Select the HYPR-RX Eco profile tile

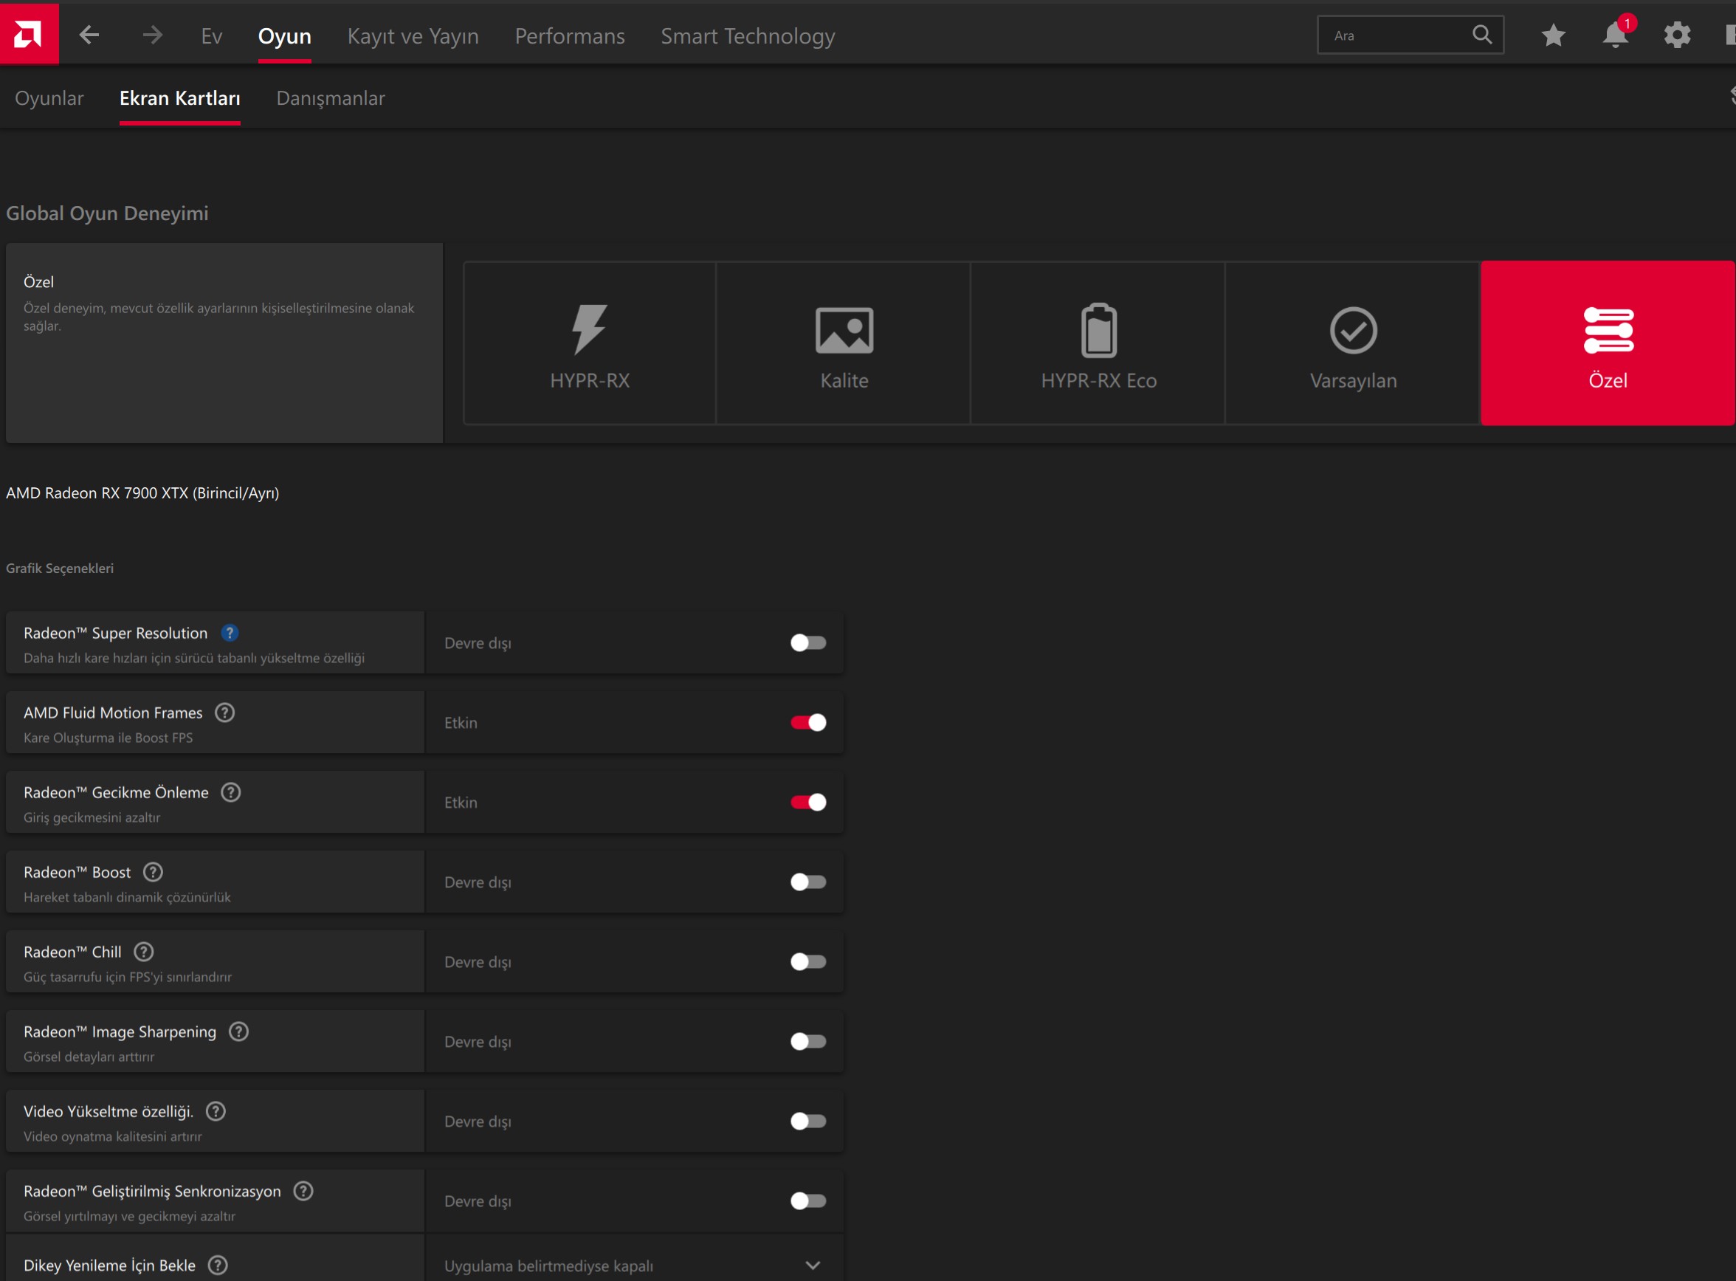tap(1098, 343)
